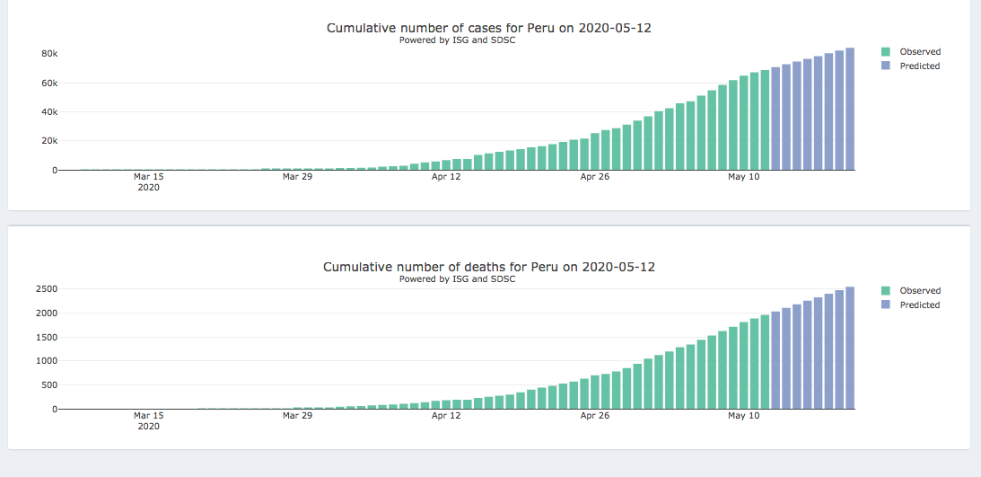Click the '80k' y-axis label on the cases chart
The height and width of the screenshot is (477, 981).
(x=49, y=54)
